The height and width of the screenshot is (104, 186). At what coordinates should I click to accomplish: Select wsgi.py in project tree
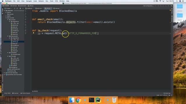click(x=14, y=64)
